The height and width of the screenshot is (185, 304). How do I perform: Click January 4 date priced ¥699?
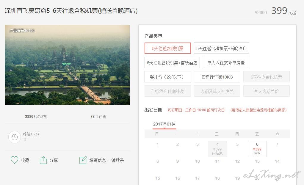[x=217, y=149]
